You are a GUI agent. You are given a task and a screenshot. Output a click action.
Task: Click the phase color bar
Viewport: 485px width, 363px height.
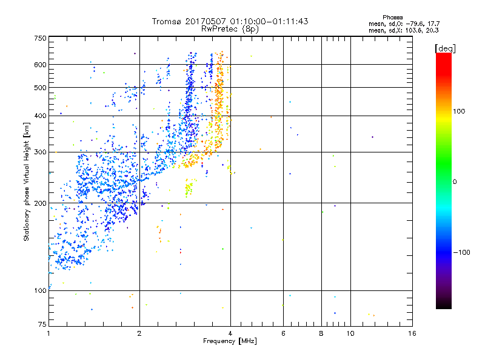pyautogui.click(x=444, y=181)
